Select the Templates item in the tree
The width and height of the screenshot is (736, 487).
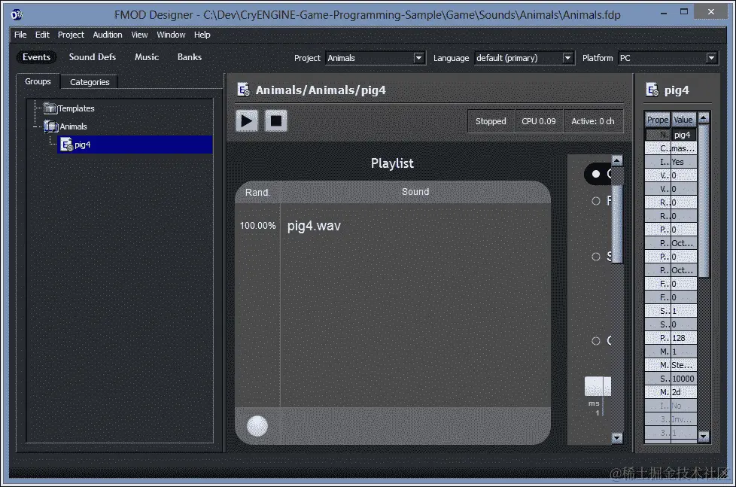tap(77, 108)
